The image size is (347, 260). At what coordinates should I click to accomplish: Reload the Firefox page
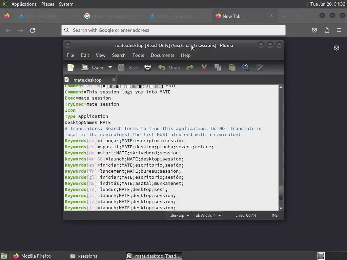(x=33, y=30)
